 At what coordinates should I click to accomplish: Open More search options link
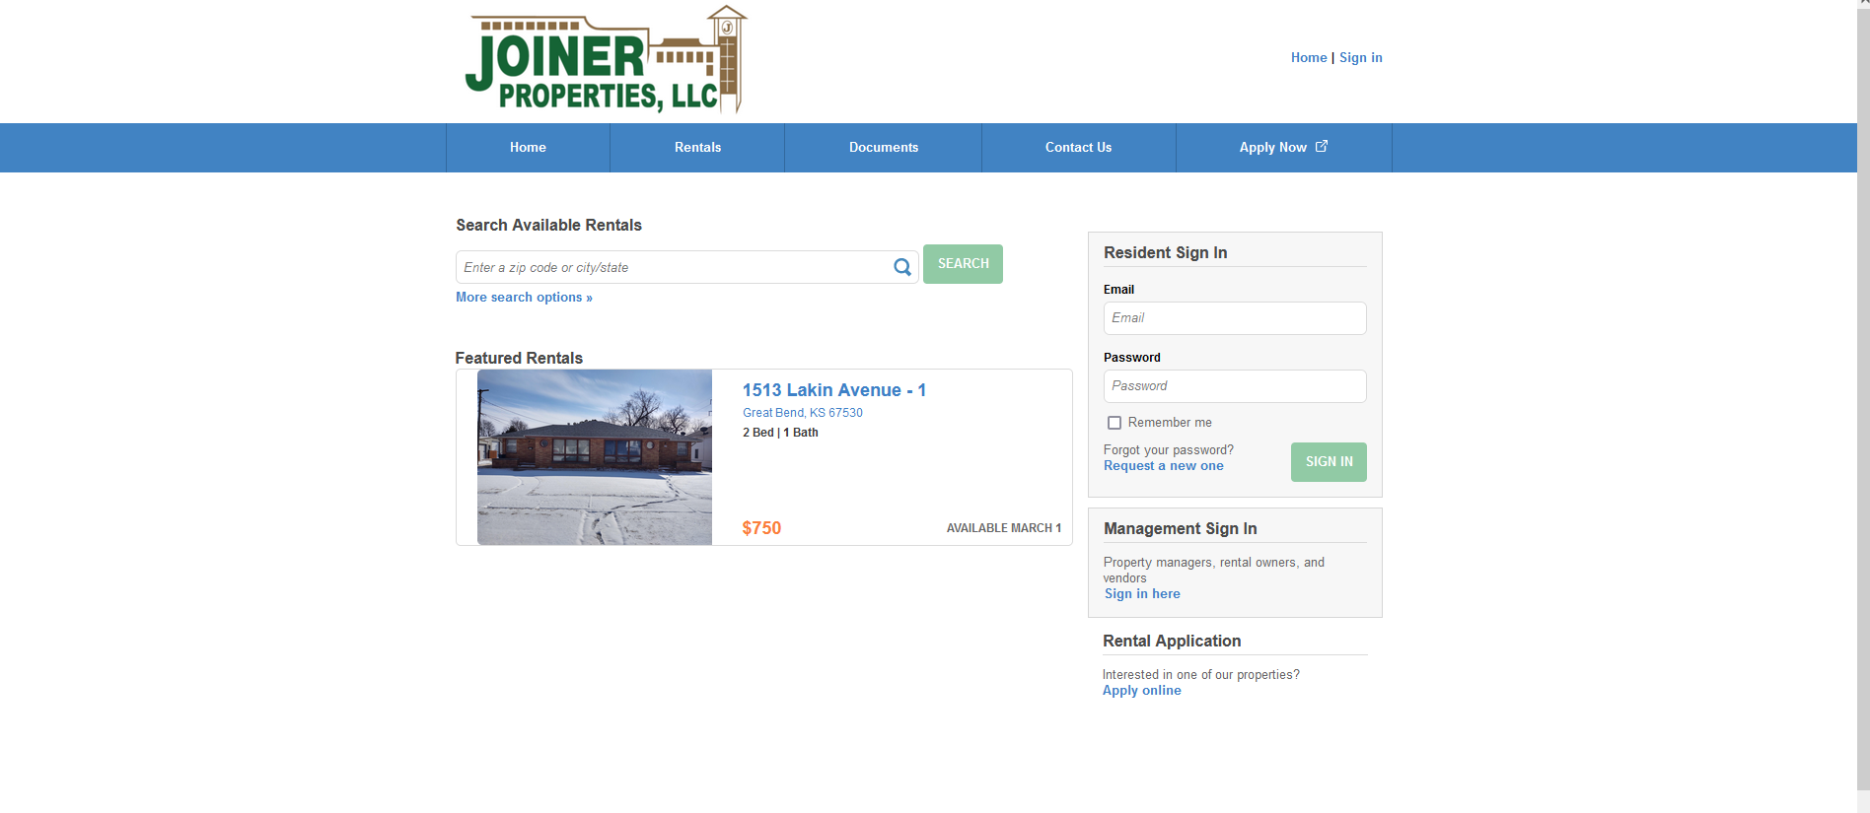(x=524, y=298)
